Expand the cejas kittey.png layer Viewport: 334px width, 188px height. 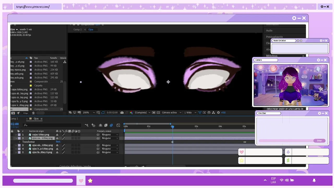click(x=16, y=135)
